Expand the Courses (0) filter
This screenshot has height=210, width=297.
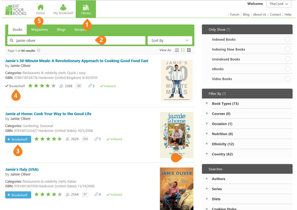[x=207, y=113]
